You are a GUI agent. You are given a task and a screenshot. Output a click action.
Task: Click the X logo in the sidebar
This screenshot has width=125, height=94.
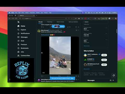18,22
